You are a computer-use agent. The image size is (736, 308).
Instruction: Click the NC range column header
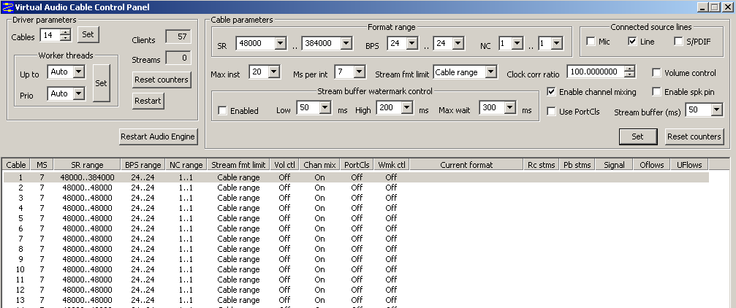click(186, 164)
